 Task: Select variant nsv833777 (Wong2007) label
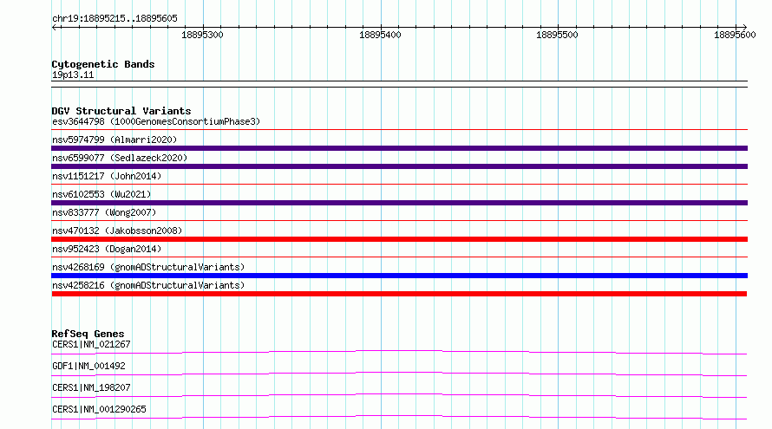(x=104, y=212)
